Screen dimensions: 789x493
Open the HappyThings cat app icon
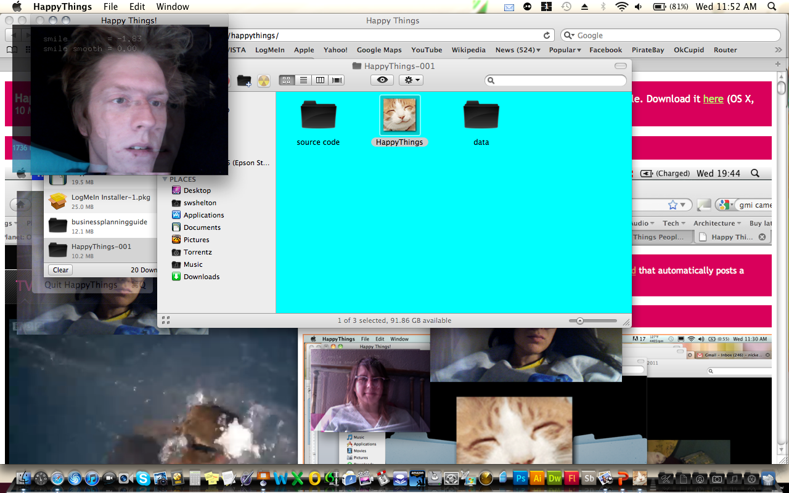[x=399, y=115]
